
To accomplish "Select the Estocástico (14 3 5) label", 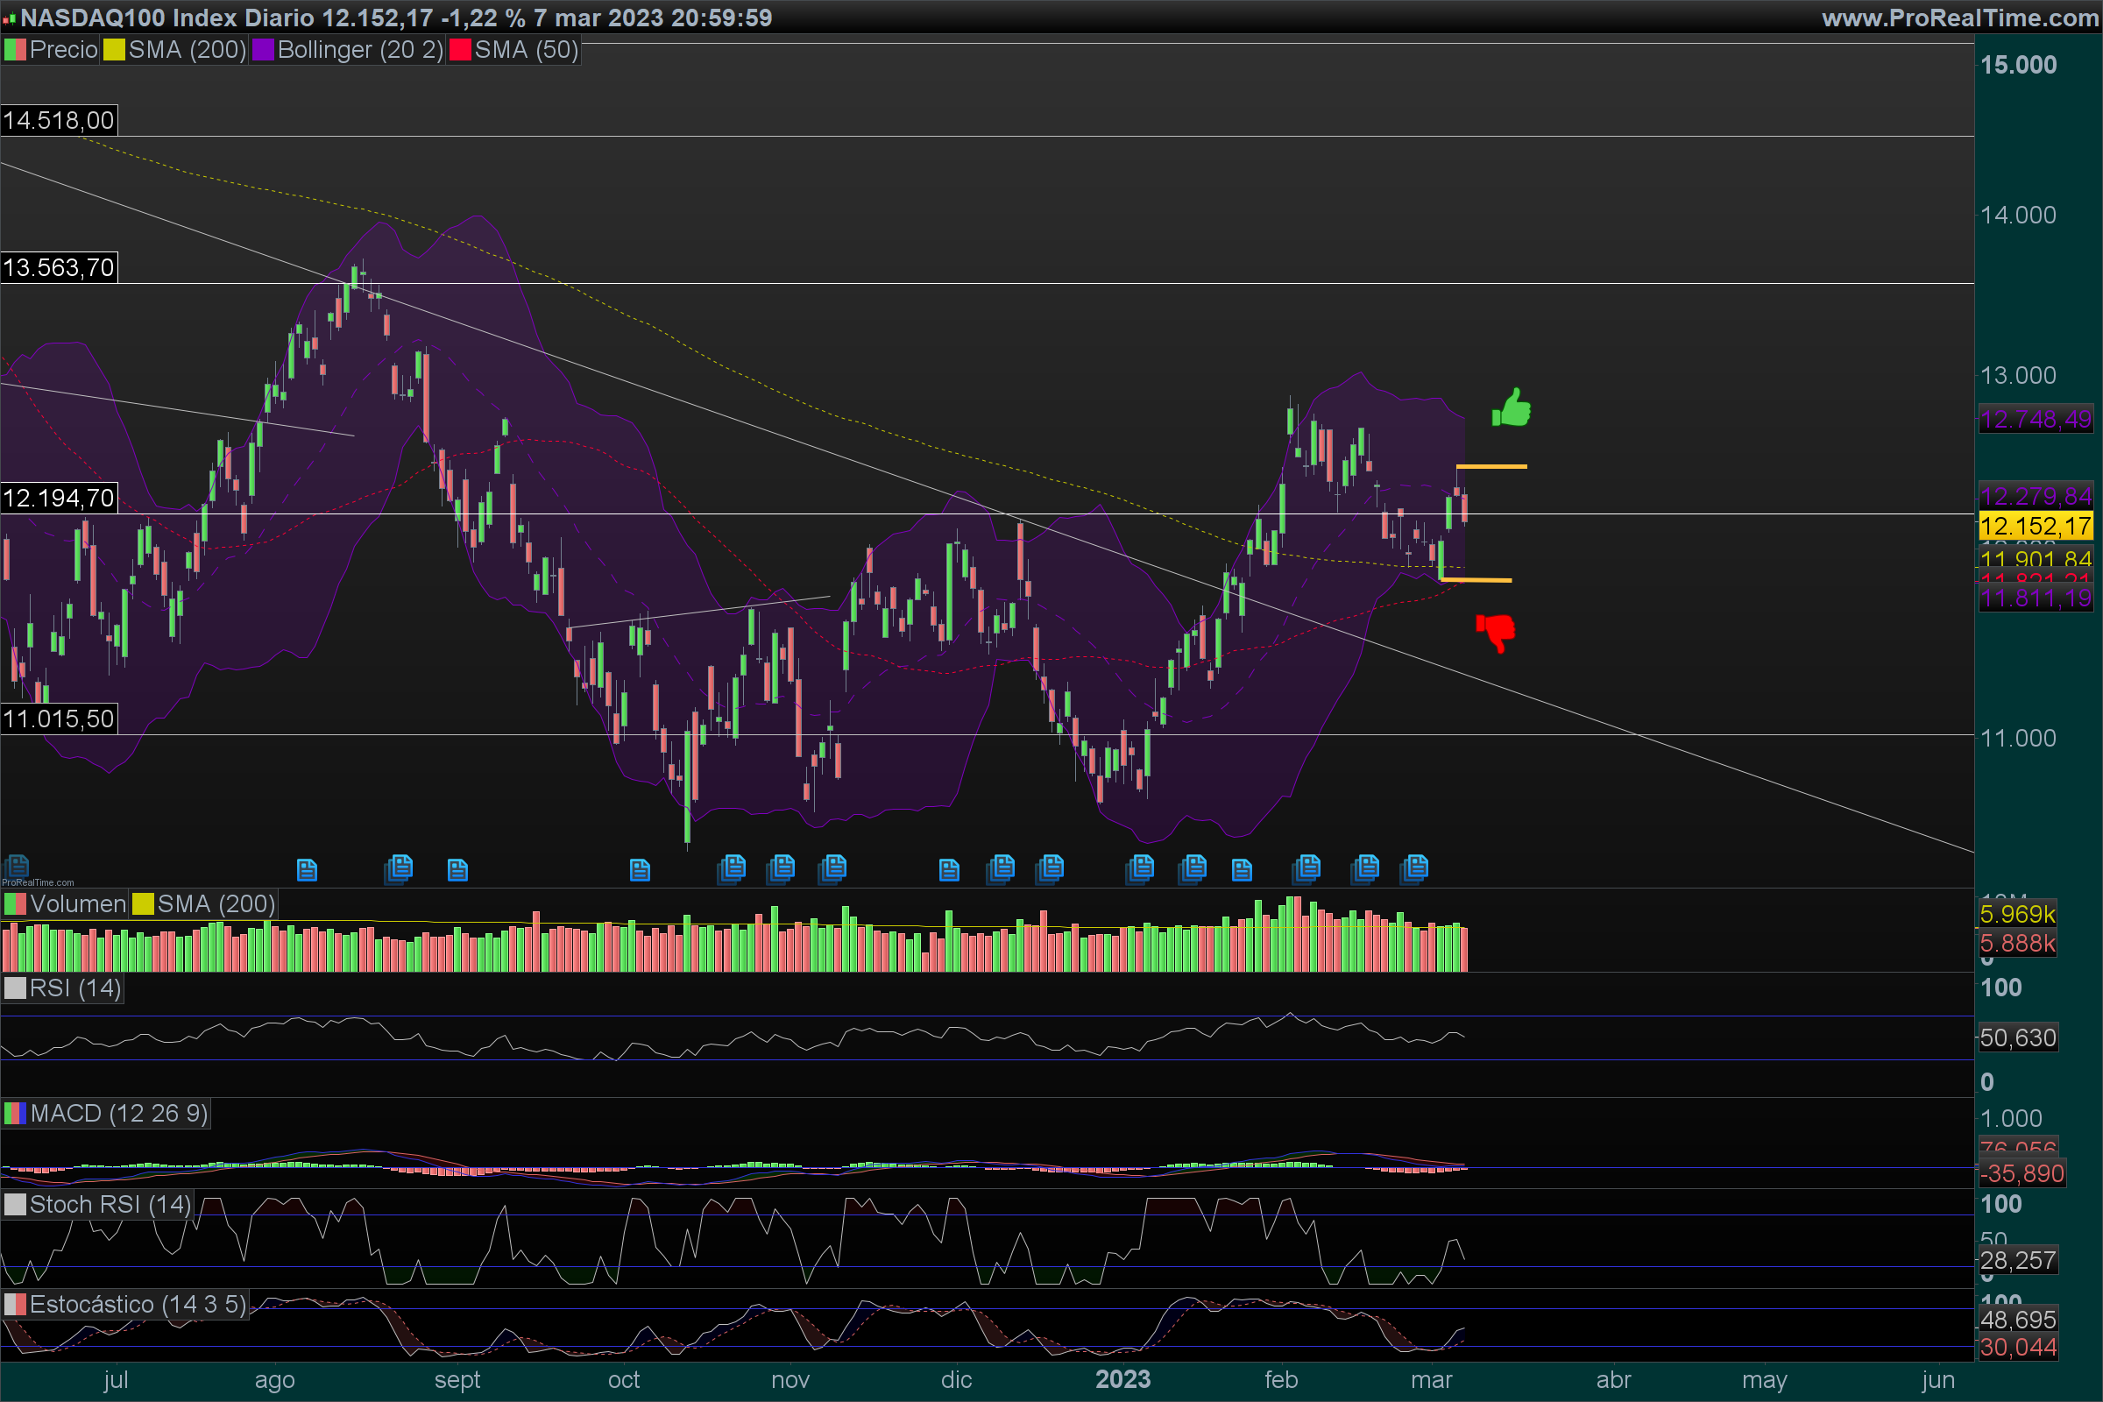I will [137, 1305].
